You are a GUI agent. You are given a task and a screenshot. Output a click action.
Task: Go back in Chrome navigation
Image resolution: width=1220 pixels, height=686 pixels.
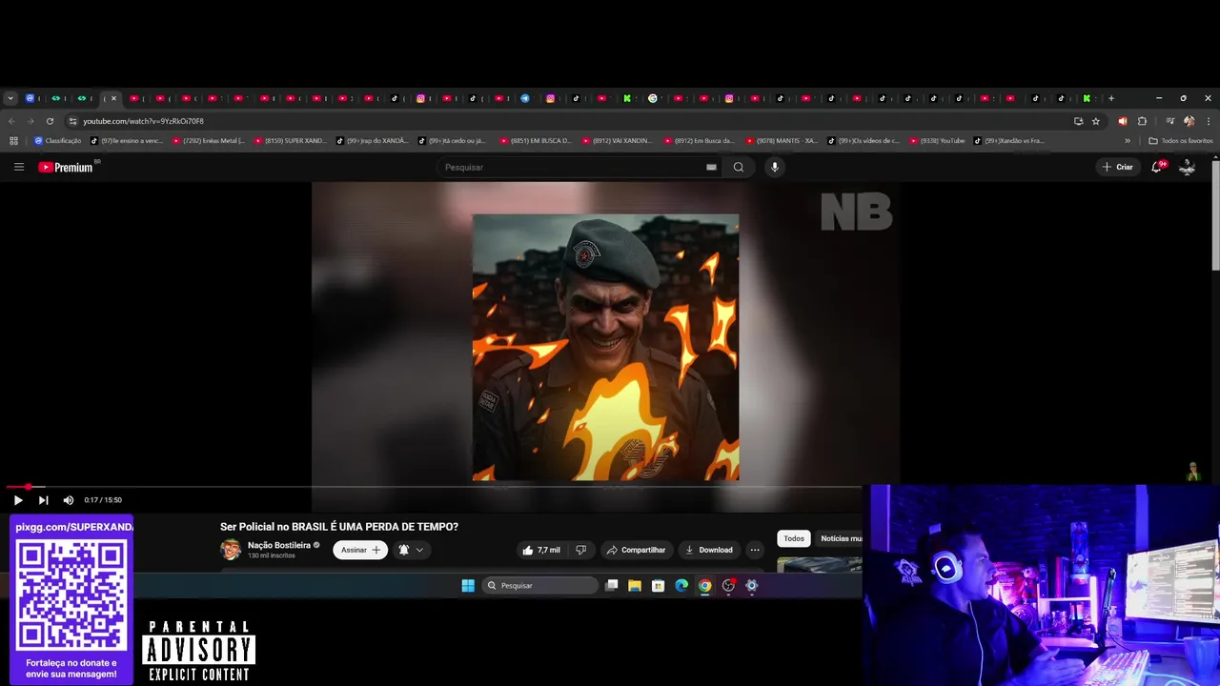tap(11, 121)
